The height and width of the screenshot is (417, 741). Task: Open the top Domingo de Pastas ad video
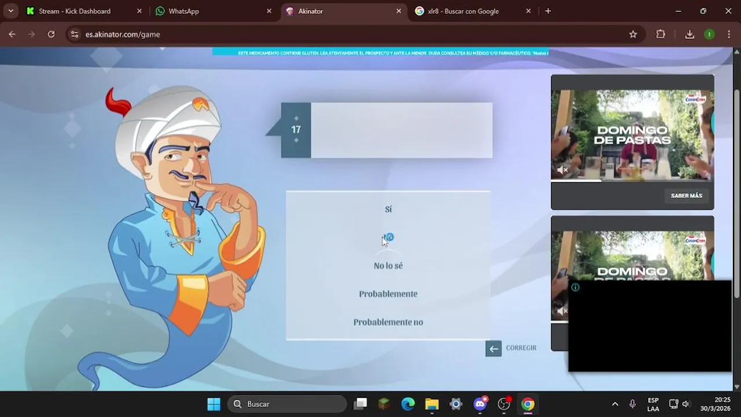pos(632,135)
